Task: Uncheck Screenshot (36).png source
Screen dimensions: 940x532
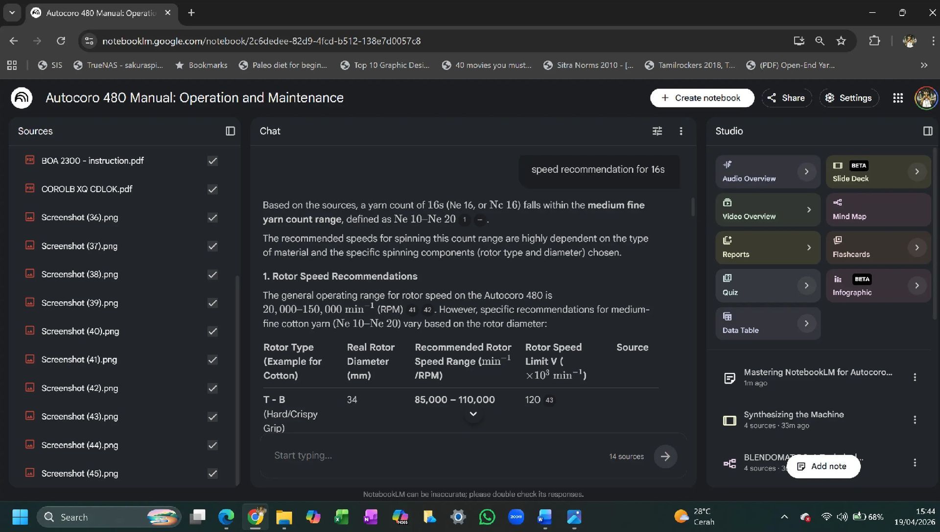Action: coord(212,218)
